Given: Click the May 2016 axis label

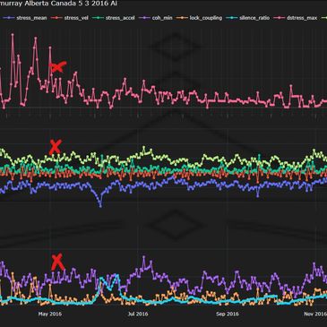Looking at the screenshot, I should [50, 314].
